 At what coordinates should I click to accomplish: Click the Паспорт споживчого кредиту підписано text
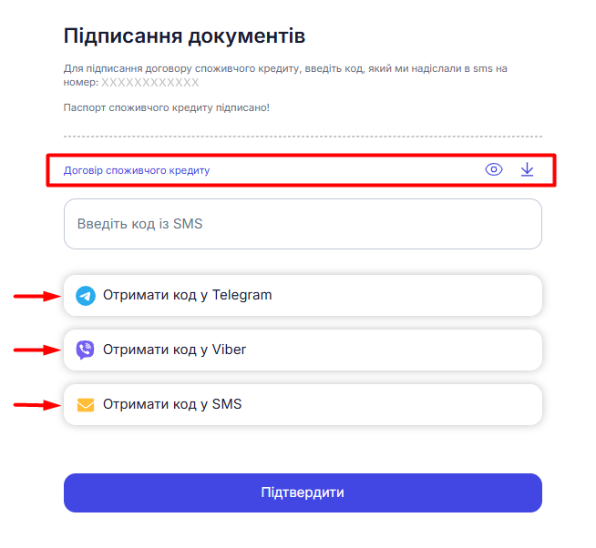point(166,107)
